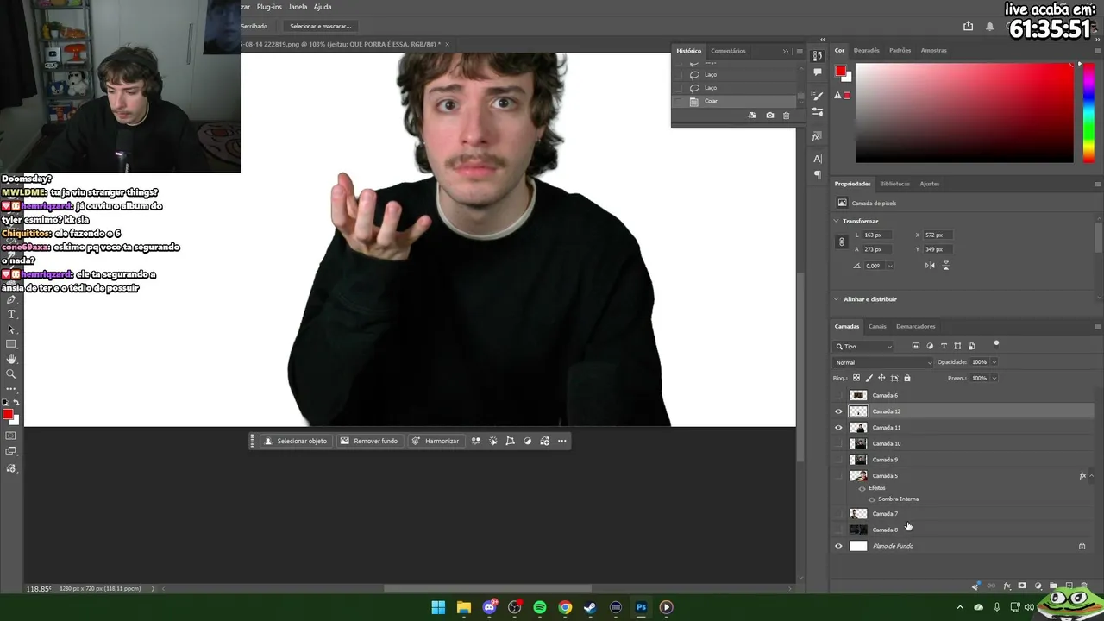Image resolution: width=1104 pixels, height=621 pixels.
Task: Click the Remover fundo button
Action: pos(368,441)
